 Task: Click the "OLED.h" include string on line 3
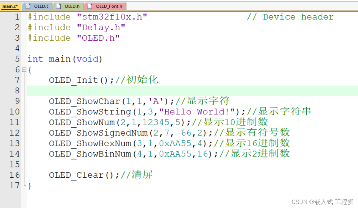(x=98, y=38)
